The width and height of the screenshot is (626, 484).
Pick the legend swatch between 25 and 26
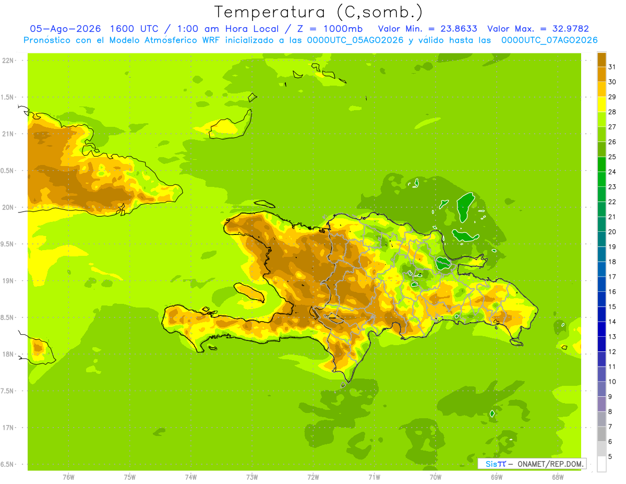pyautogui.click(x=601, y=149)
